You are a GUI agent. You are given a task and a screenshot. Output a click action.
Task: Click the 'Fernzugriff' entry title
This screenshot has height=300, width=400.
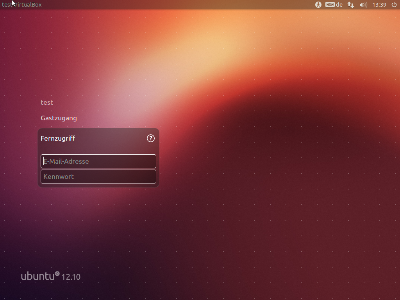pos(58,138)
